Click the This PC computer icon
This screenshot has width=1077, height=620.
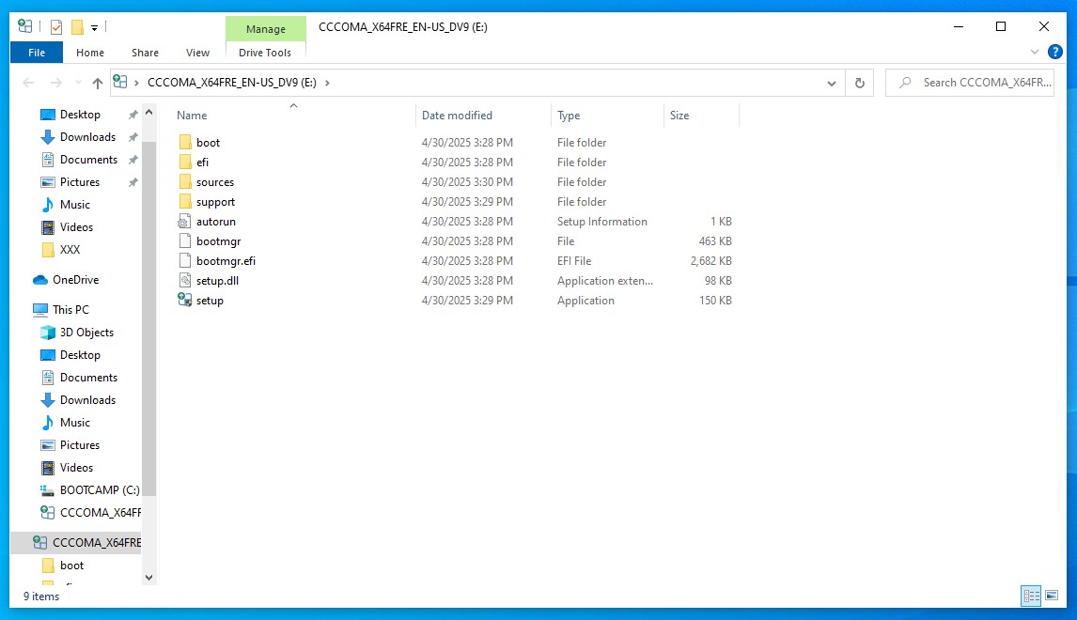[x=40, y=310]
